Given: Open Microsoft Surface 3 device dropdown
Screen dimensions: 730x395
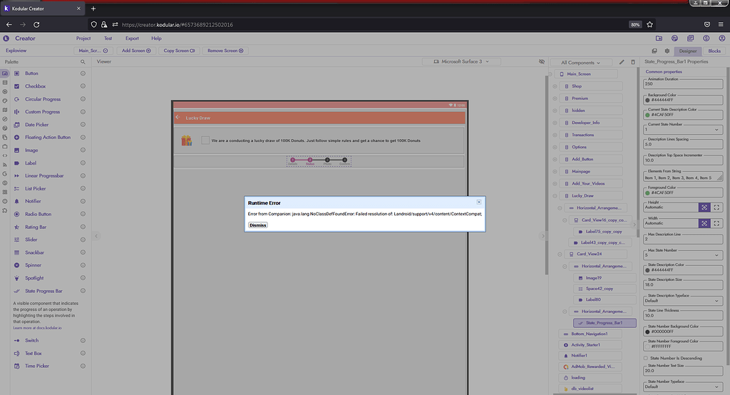Looking at the screenshot, I should (461, 61).
